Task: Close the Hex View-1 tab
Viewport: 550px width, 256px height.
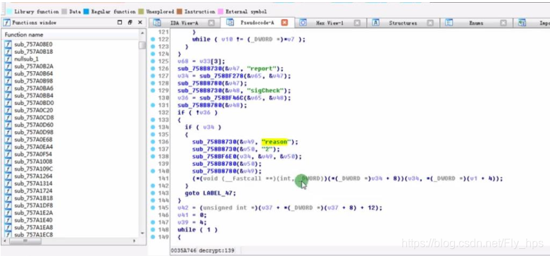Action: click(357, 23)
